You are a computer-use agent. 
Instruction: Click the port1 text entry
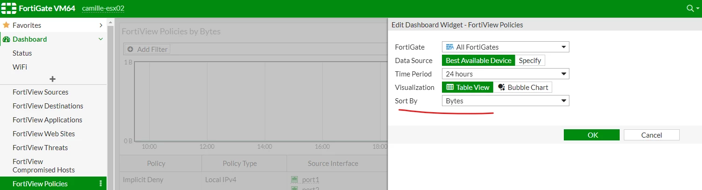coord(310,180)
